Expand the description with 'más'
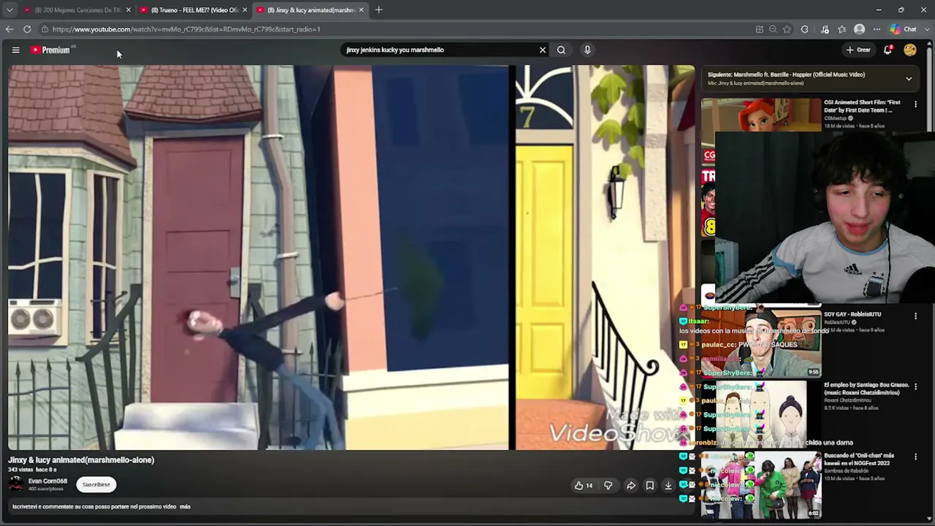This screenshot has width=935, height=526. click(185, 506)
